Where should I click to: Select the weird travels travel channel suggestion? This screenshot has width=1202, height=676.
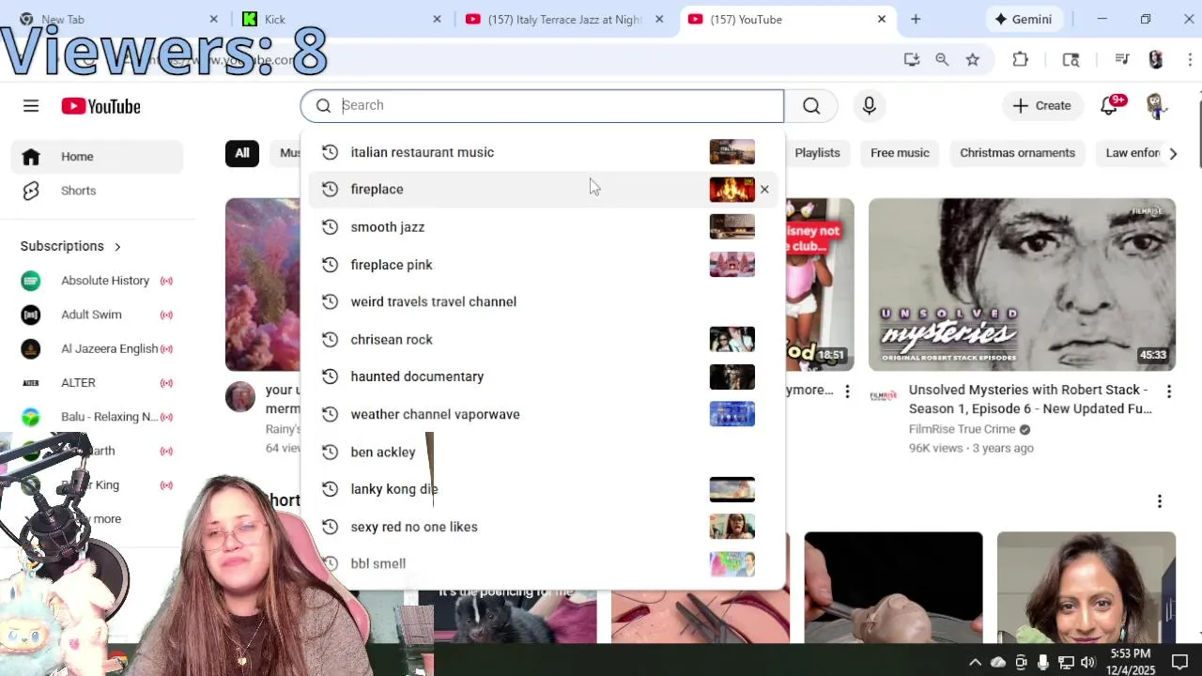click(542, 301)
